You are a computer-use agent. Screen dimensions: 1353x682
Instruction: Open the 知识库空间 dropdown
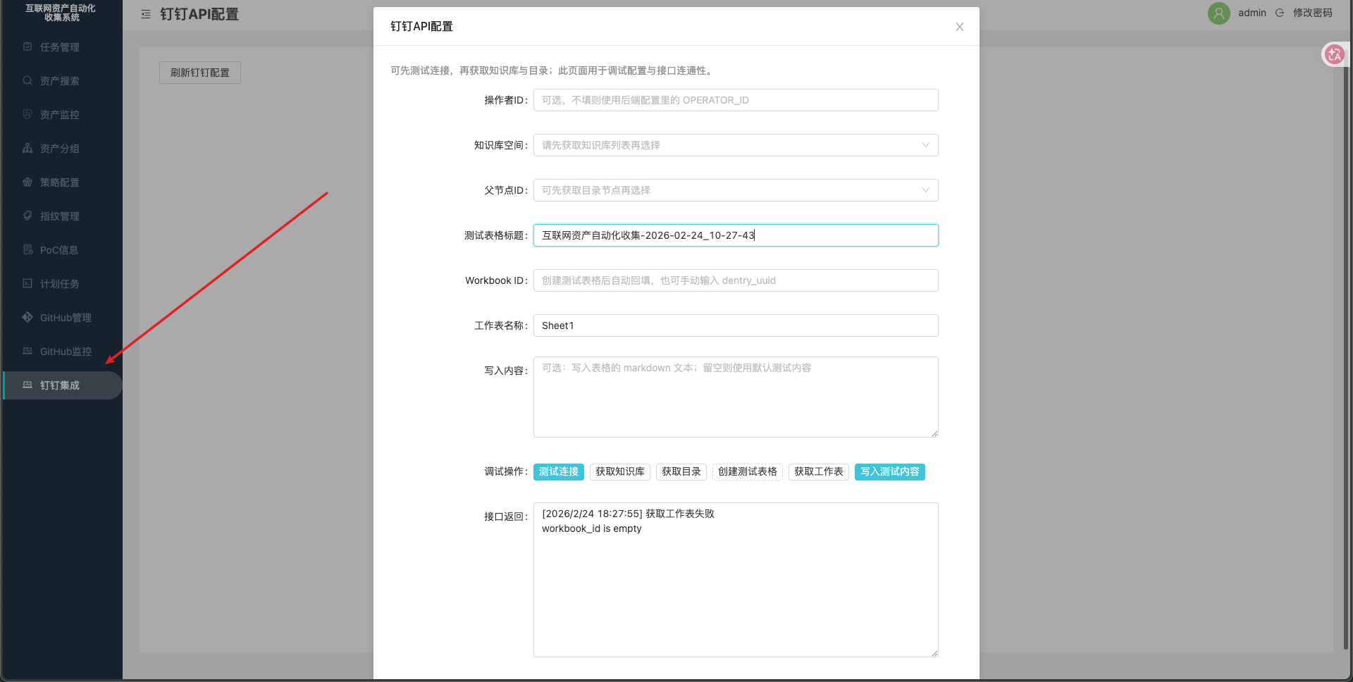736,145
